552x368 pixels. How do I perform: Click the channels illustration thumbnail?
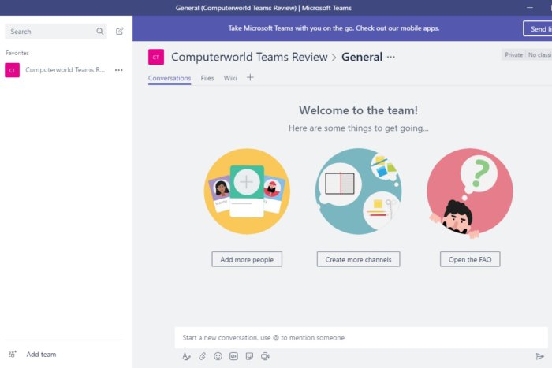(358, 191)
